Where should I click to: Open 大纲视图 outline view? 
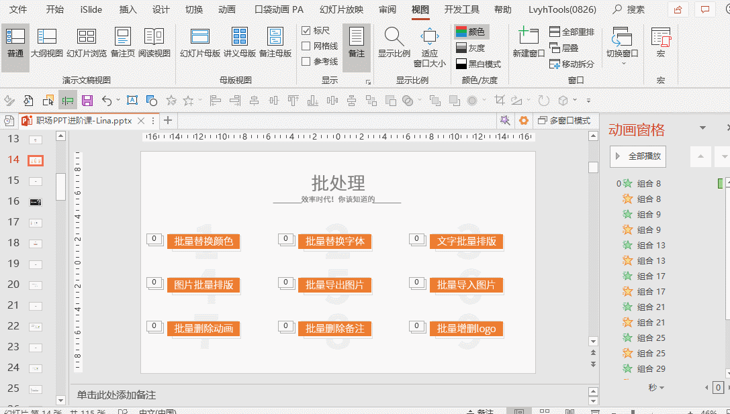(x=46, y=43)
